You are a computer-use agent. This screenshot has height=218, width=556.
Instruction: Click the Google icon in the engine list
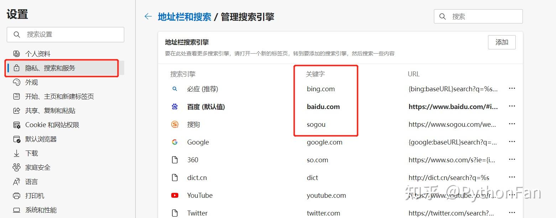(174, 142)
